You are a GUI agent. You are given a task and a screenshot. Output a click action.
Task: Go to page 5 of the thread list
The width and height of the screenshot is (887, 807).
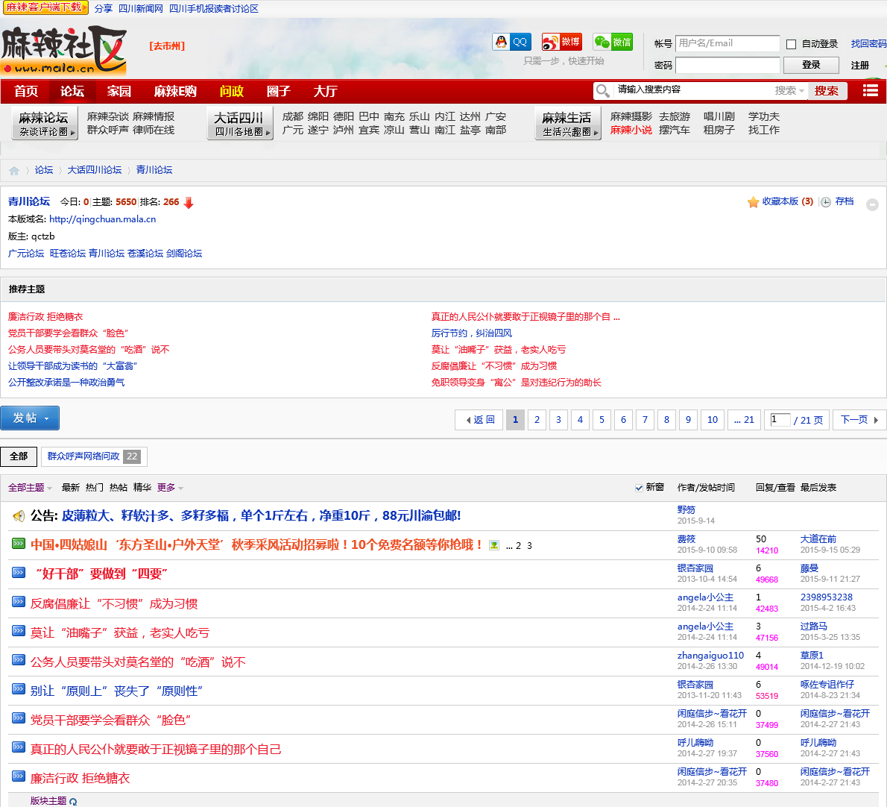(x=602, y=420)
